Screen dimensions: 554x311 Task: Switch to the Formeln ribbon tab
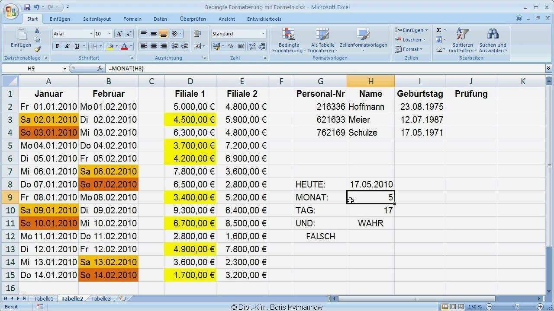click(x=132, y=19)
